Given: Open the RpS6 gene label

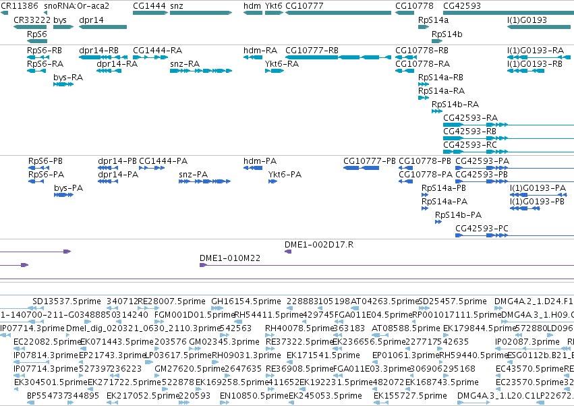Looking at the screenshot, I should tap(37, 34).
